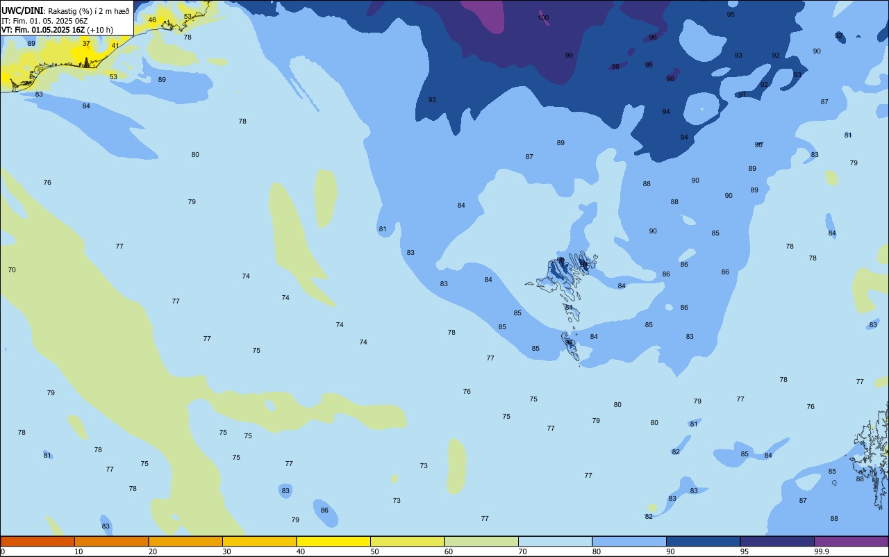Click the '60' legend tick label

coord(449,551)
